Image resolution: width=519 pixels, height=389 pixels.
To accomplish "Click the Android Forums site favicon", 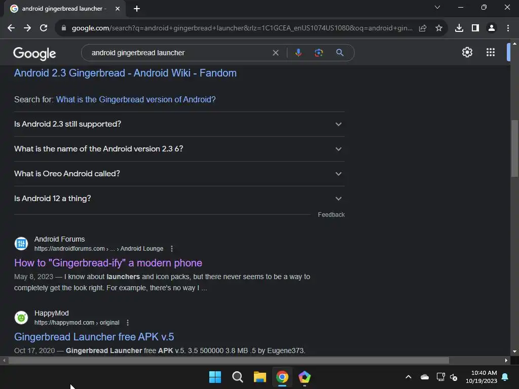I will (x=21, y=244).
